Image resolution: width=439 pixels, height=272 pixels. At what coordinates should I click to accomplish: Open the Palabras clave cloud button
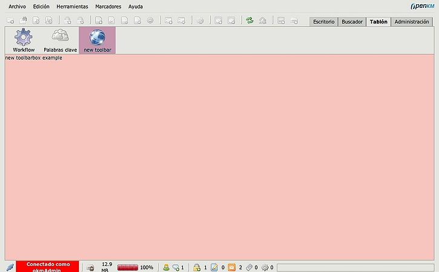pyautogui.click(x=60, y=41)
